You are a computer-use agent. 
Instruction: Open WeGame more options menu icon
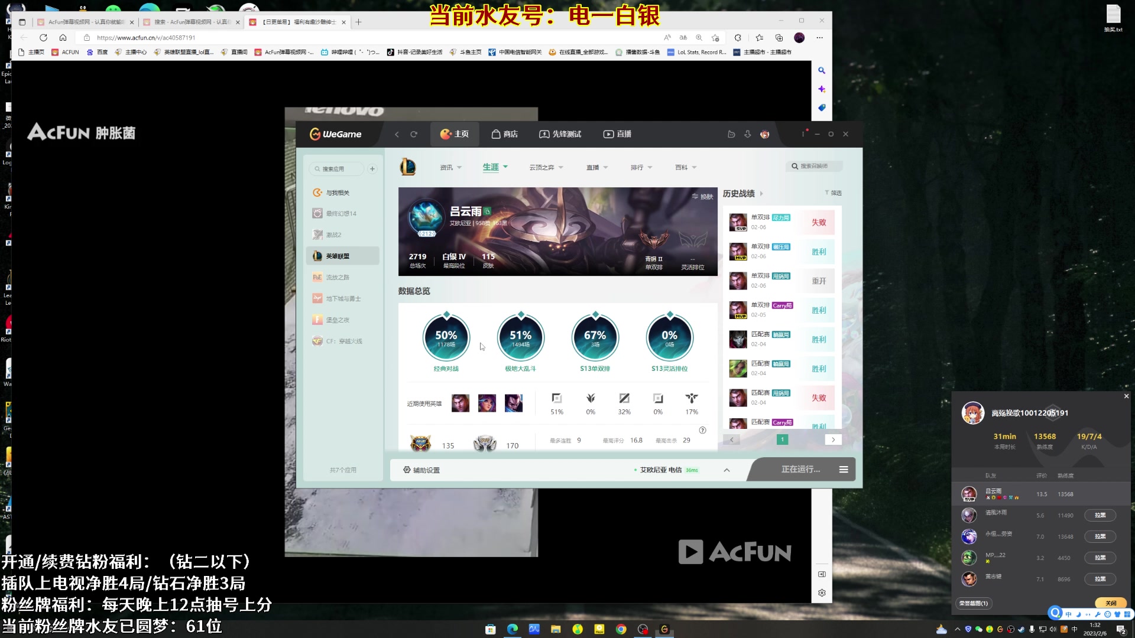pyautogui.click(x=803, y=134)
